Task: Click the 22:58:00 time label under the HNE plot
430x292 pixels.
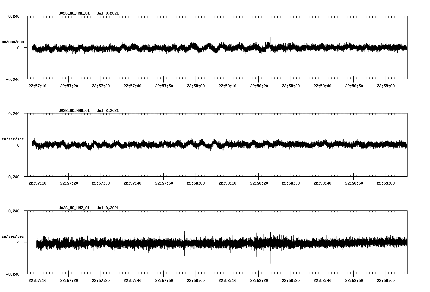Action: [x=196, y=86]
